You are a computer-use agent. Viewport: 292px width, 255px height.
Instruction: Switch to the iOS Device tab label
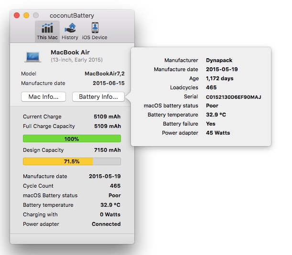click(95, 37)
